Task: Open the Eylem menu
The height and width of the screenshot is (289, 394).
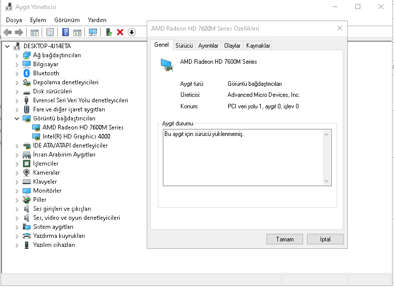Action: click(38, 20)
